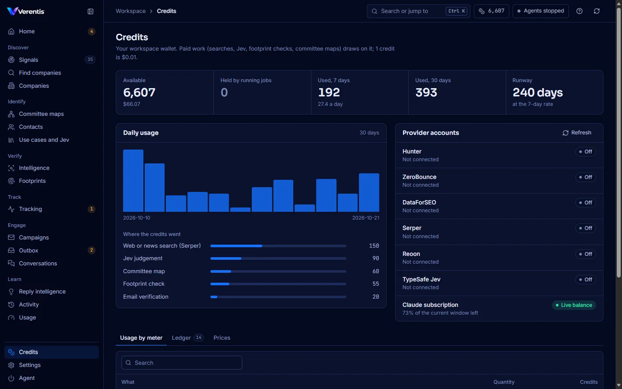Toggle the Reoon Off switch
The height and width of the screenshot is (389, 622).
pos(585,254)
